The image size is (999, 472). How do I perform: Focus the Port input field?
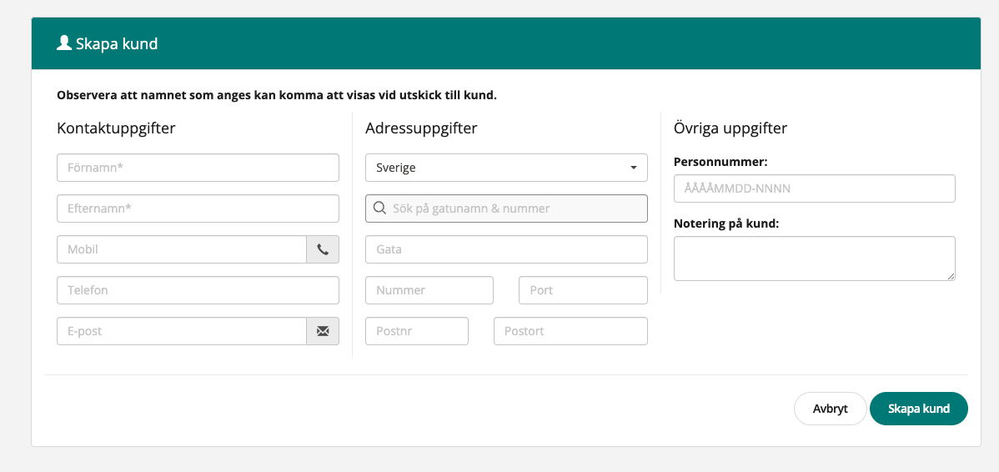click(x=583, y=290)
